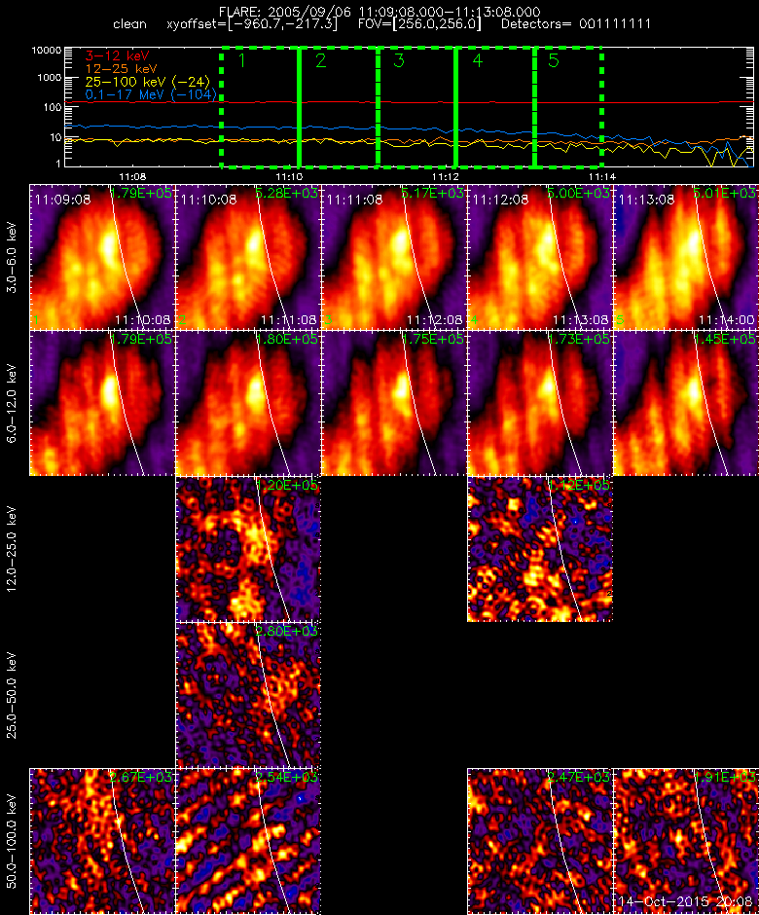This screenshot has height=915, width=759.
Task: Select interval marker 2 in the lightcurve
Action: tap(321, 60)
